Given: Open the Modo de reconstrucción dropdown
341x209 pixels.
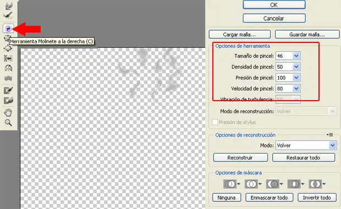Looking at the screenshot, I should [x=306, y=111].
